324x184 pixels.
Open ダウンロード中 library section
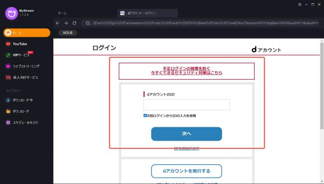tap(23, 100)
